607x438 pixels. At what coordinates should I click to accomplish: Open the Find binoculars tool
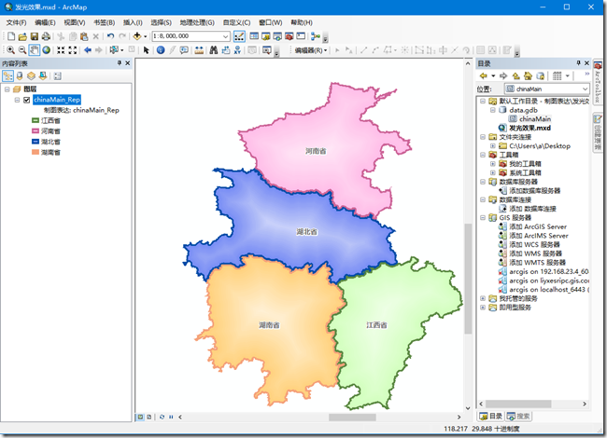(214, 49)
